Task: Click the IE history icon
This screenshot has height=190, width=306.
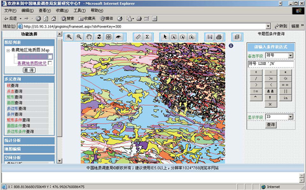Action: click(x=120, y=18)
